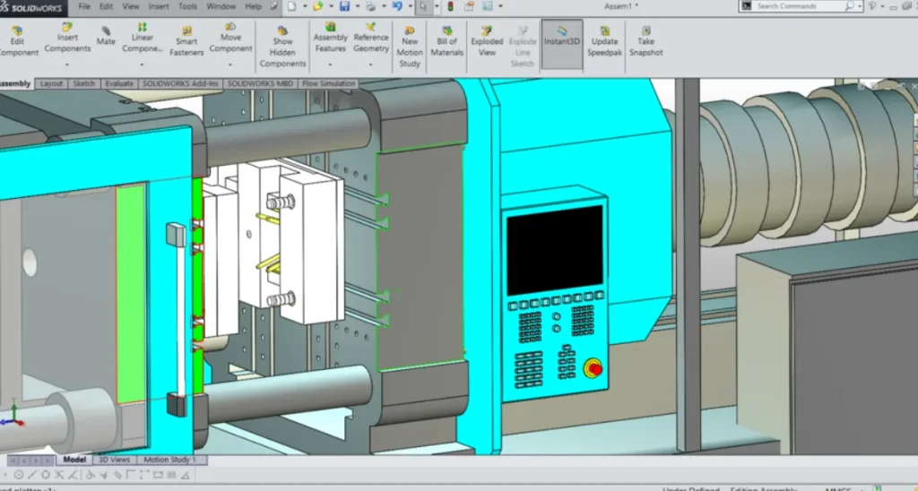This screenshot has width=918, height=491.
Task: Click Take Snapshot tool
Action: point(646,41)
